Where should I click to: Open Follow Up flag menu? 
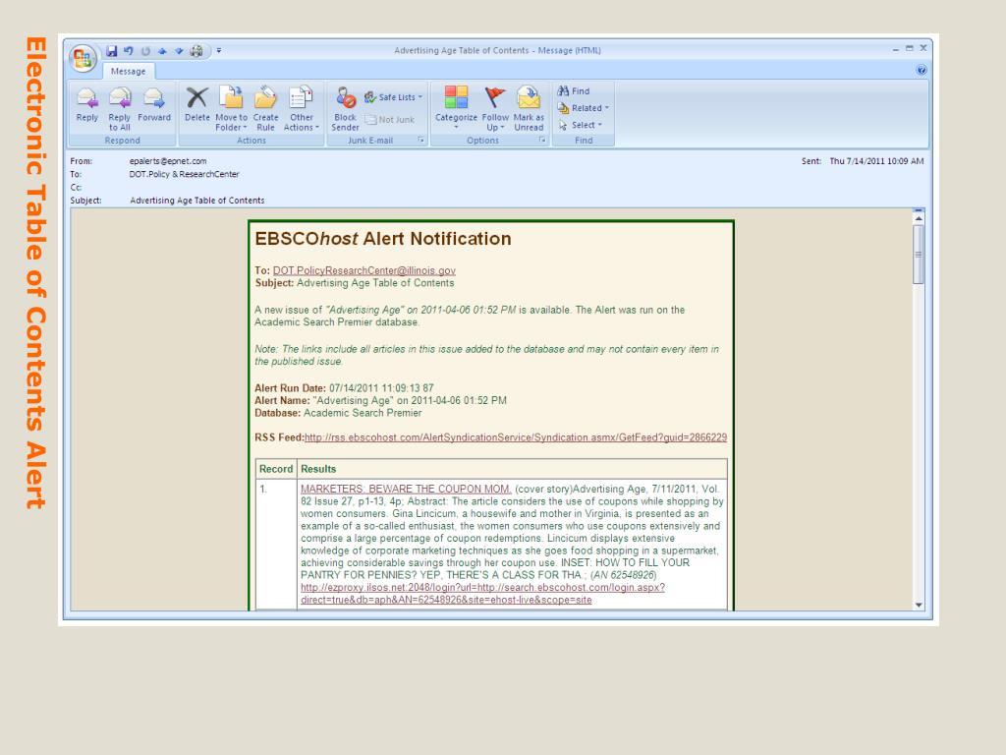(x=495, y=108)
